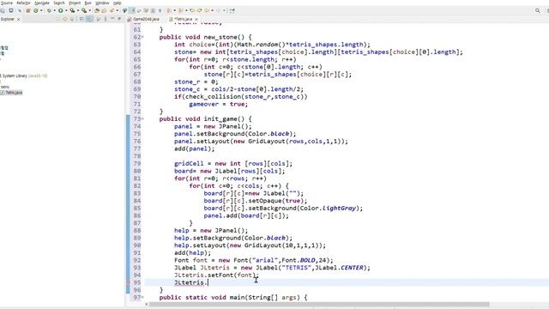549x309 pixels.
Task: Close the Package Explorer view tab
Action: coord(18,19)
